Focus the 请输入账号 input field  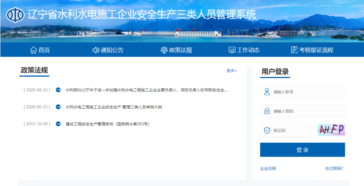[x=302, y=91]
